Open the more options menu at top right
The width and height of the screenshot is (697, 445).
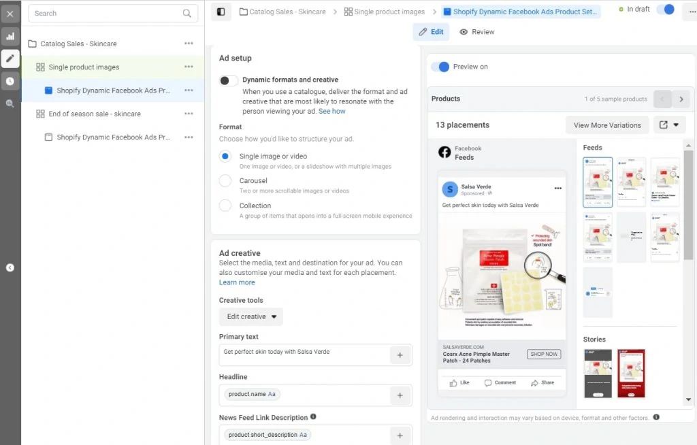692,12
